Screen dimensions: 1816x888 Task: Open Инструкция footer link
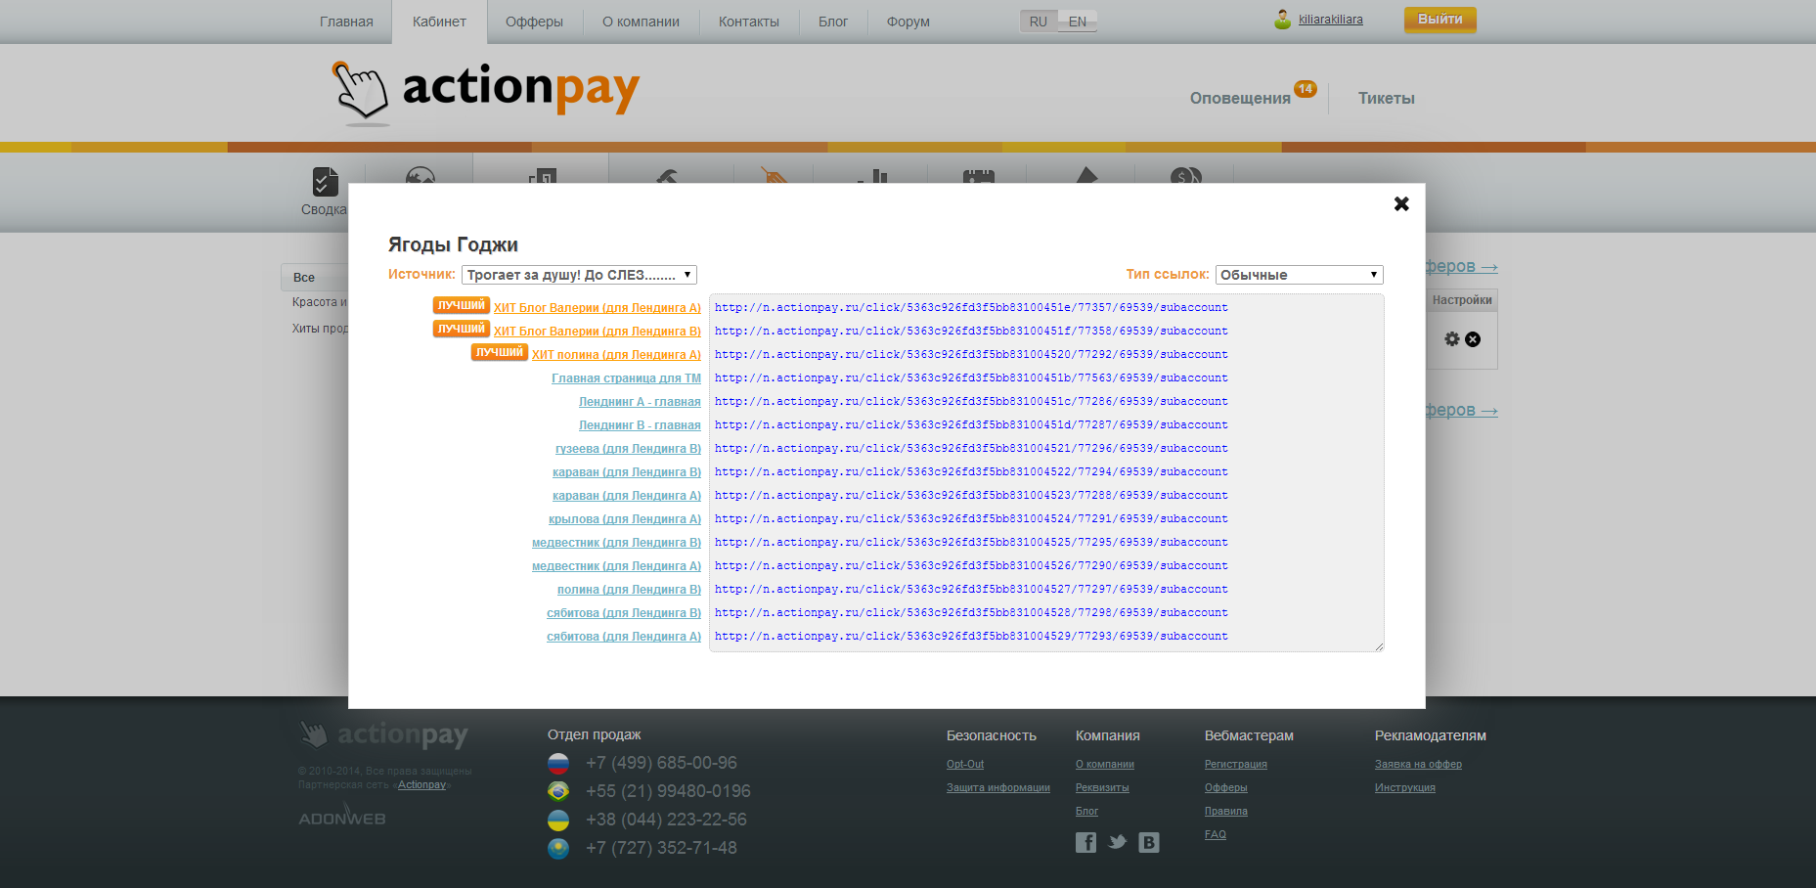(1405, 788)
